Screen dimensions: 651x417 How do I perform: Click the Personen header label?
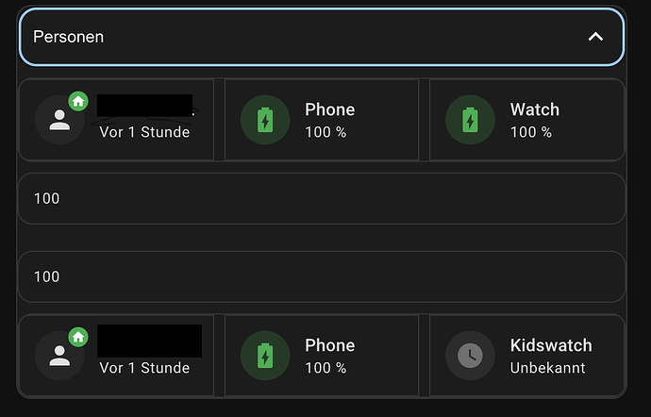[x=69, y=37]
